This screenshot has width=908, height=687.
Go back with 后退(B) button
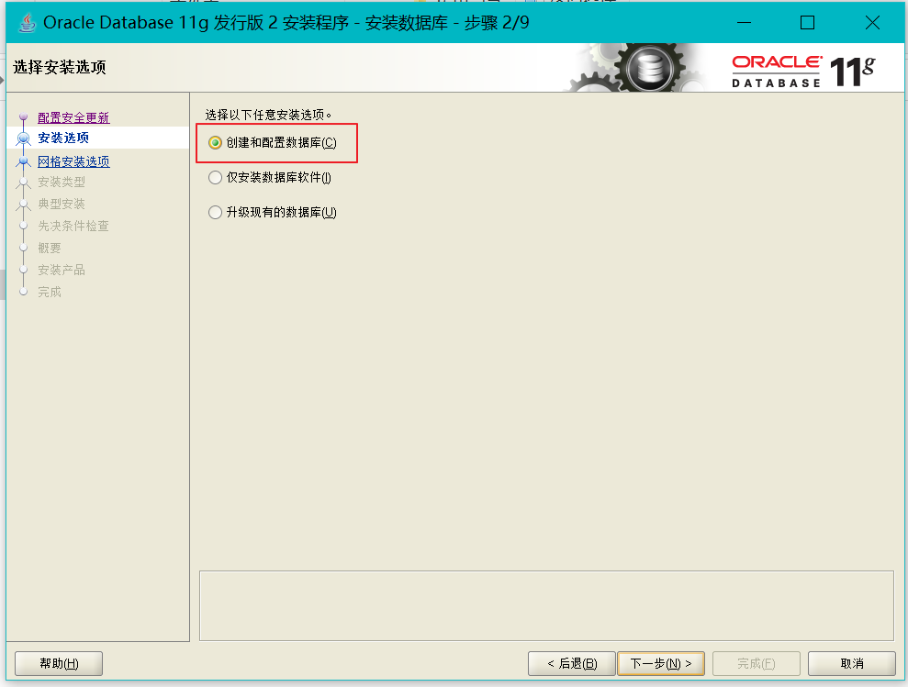572,663
